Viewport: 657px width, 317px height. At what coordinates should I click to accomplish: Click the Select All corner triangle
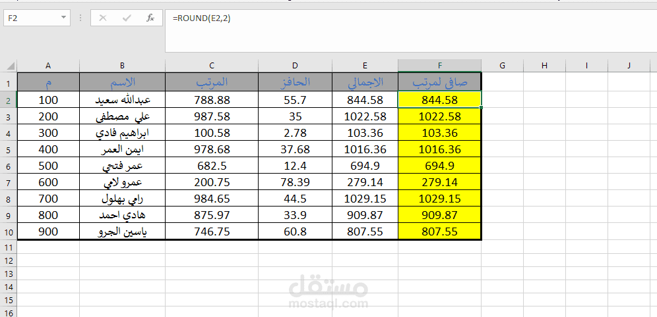click(11, 66)
